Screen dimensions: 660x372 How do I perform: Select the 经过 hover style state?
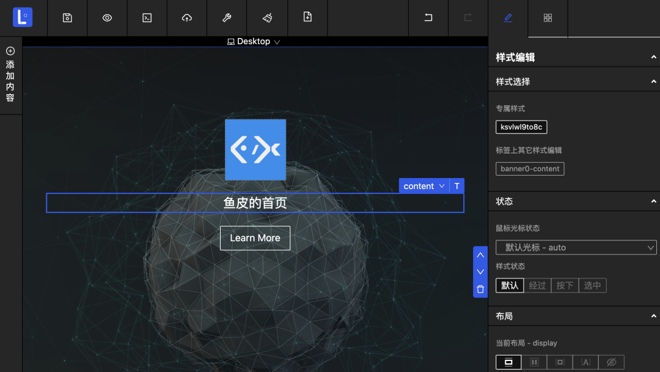[537, 286]
